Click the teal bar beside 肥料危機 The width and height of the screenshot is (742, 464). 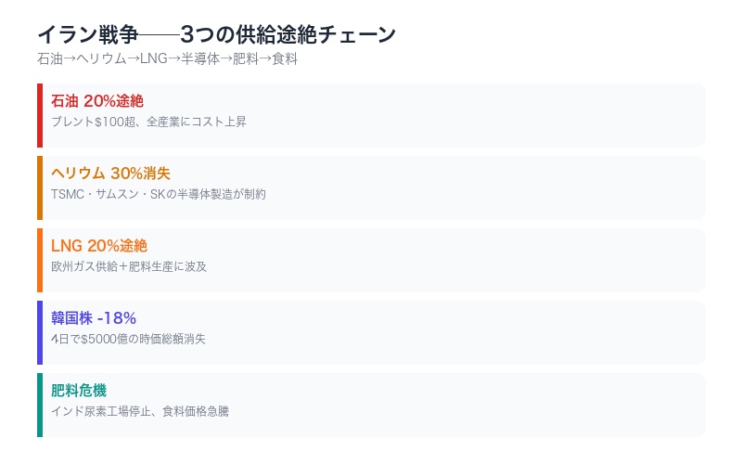tap(40, 405)
